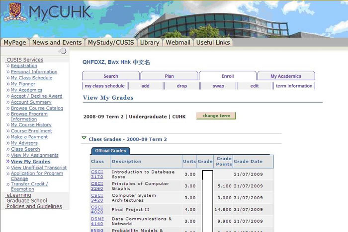Open Policies and Guidelines link

click(x=34, y=206)
